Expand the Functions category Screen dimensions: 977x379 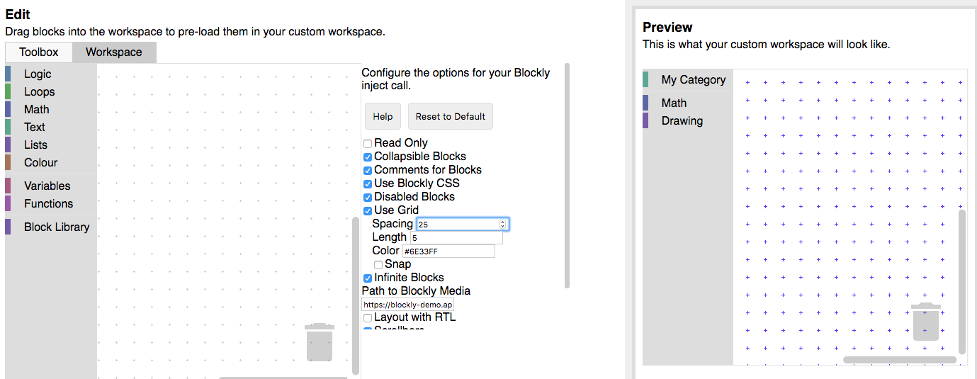click(48, 203)
